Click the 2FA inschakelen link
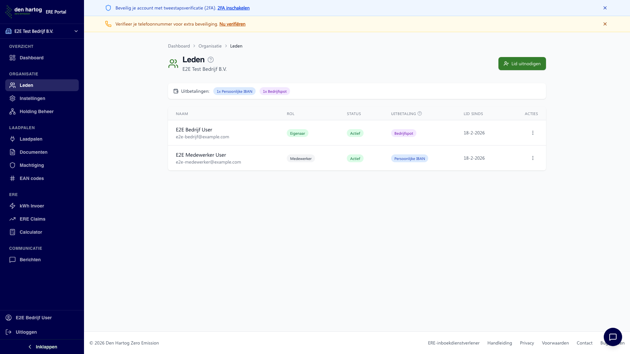The image size is (630, 354). 233,8
